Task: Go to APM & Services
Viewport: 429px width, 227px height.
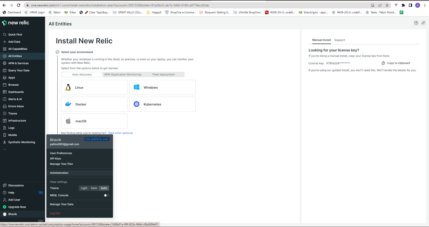Action: click(18, 63)
